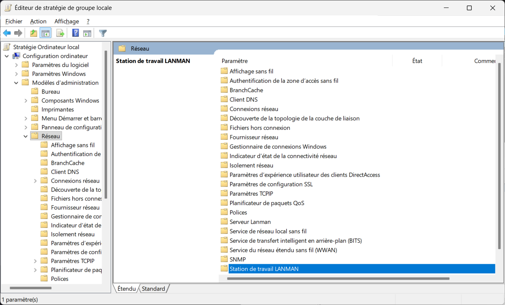This screenshot has width=505, height=305.
Task: Select Indicateur d'état de la connectivité réseau
Action: (x=283, y=156)
